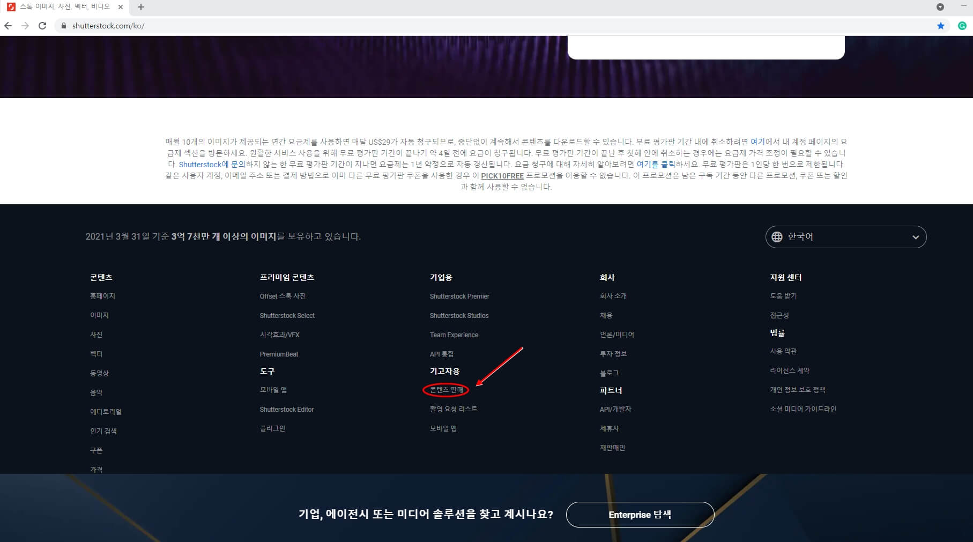973x542 pixels.
Task: Click the globe icon in the language selector
Action: (x=777, y=237)
